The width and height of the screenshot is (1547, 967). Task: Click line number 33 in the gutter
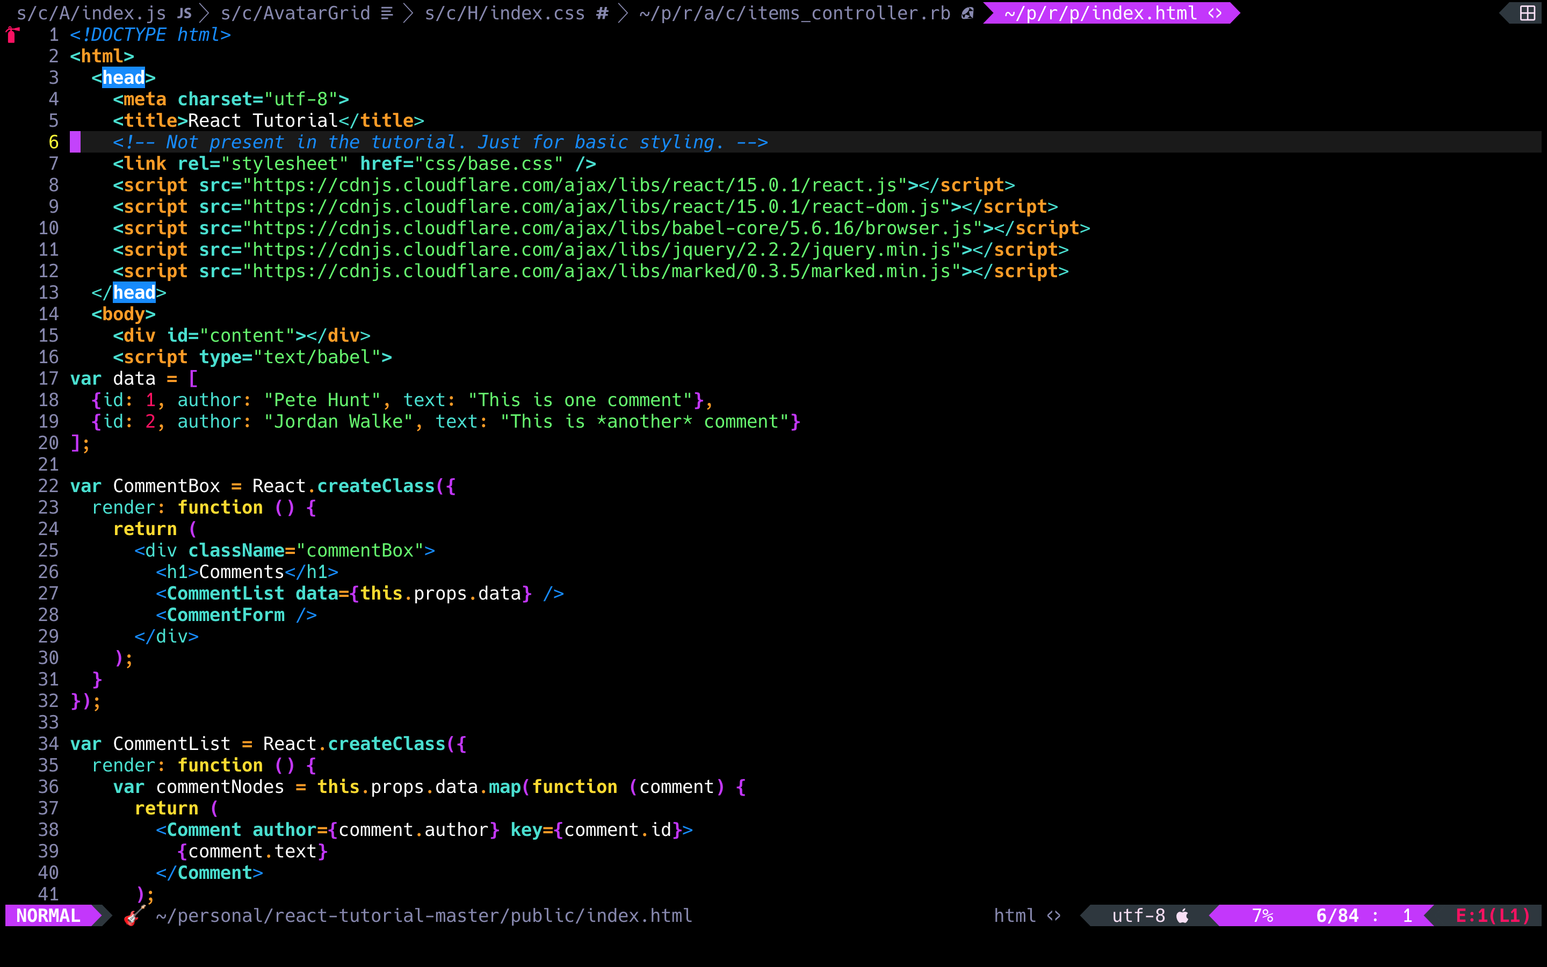[48, 722]
